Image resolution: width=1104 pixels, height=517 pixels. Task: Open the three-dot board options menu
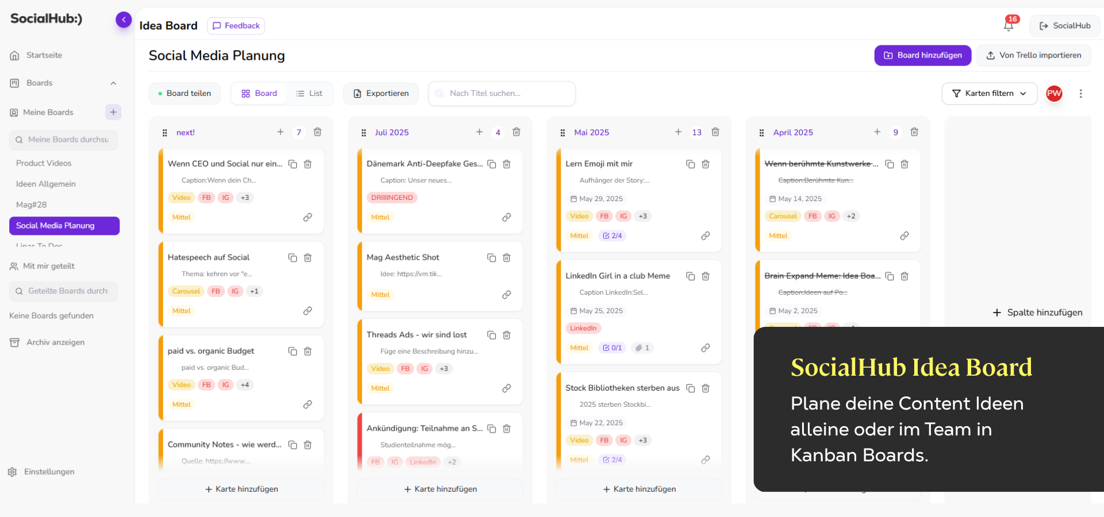(1081, 94)
